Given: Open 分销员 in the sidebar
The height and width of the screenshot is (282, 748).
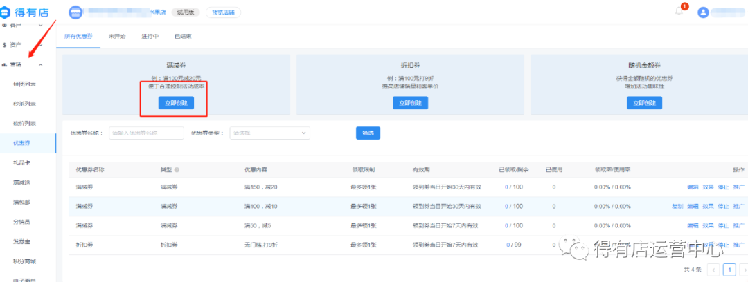Looking at the screenshot, I should [22, 222].
